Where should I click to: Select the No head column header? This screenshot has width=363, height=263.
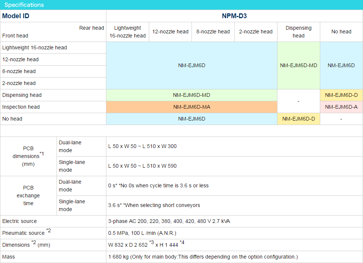click(x=341, y=32)
